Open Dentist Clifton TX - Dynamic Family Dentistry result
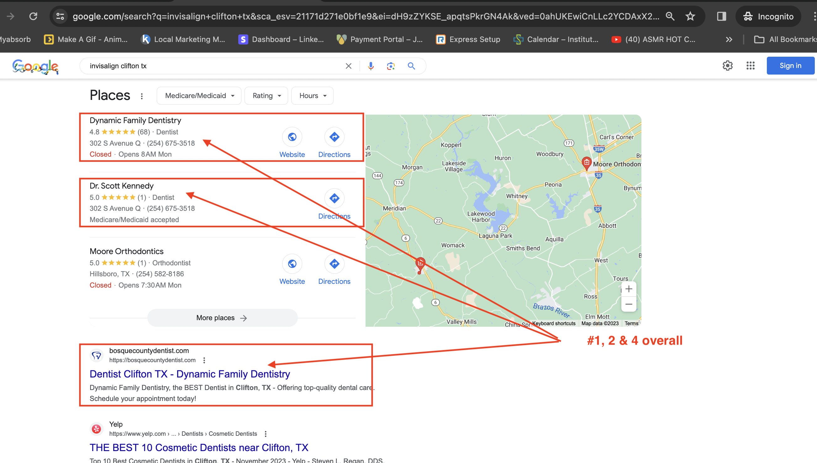 click(x=190, y=374)
